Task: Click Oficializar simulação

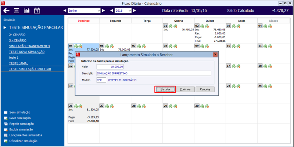Action: tap(24, 141)
